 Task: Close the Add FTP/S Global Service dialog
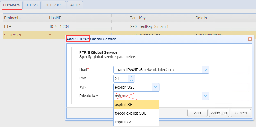click(250, 39)
